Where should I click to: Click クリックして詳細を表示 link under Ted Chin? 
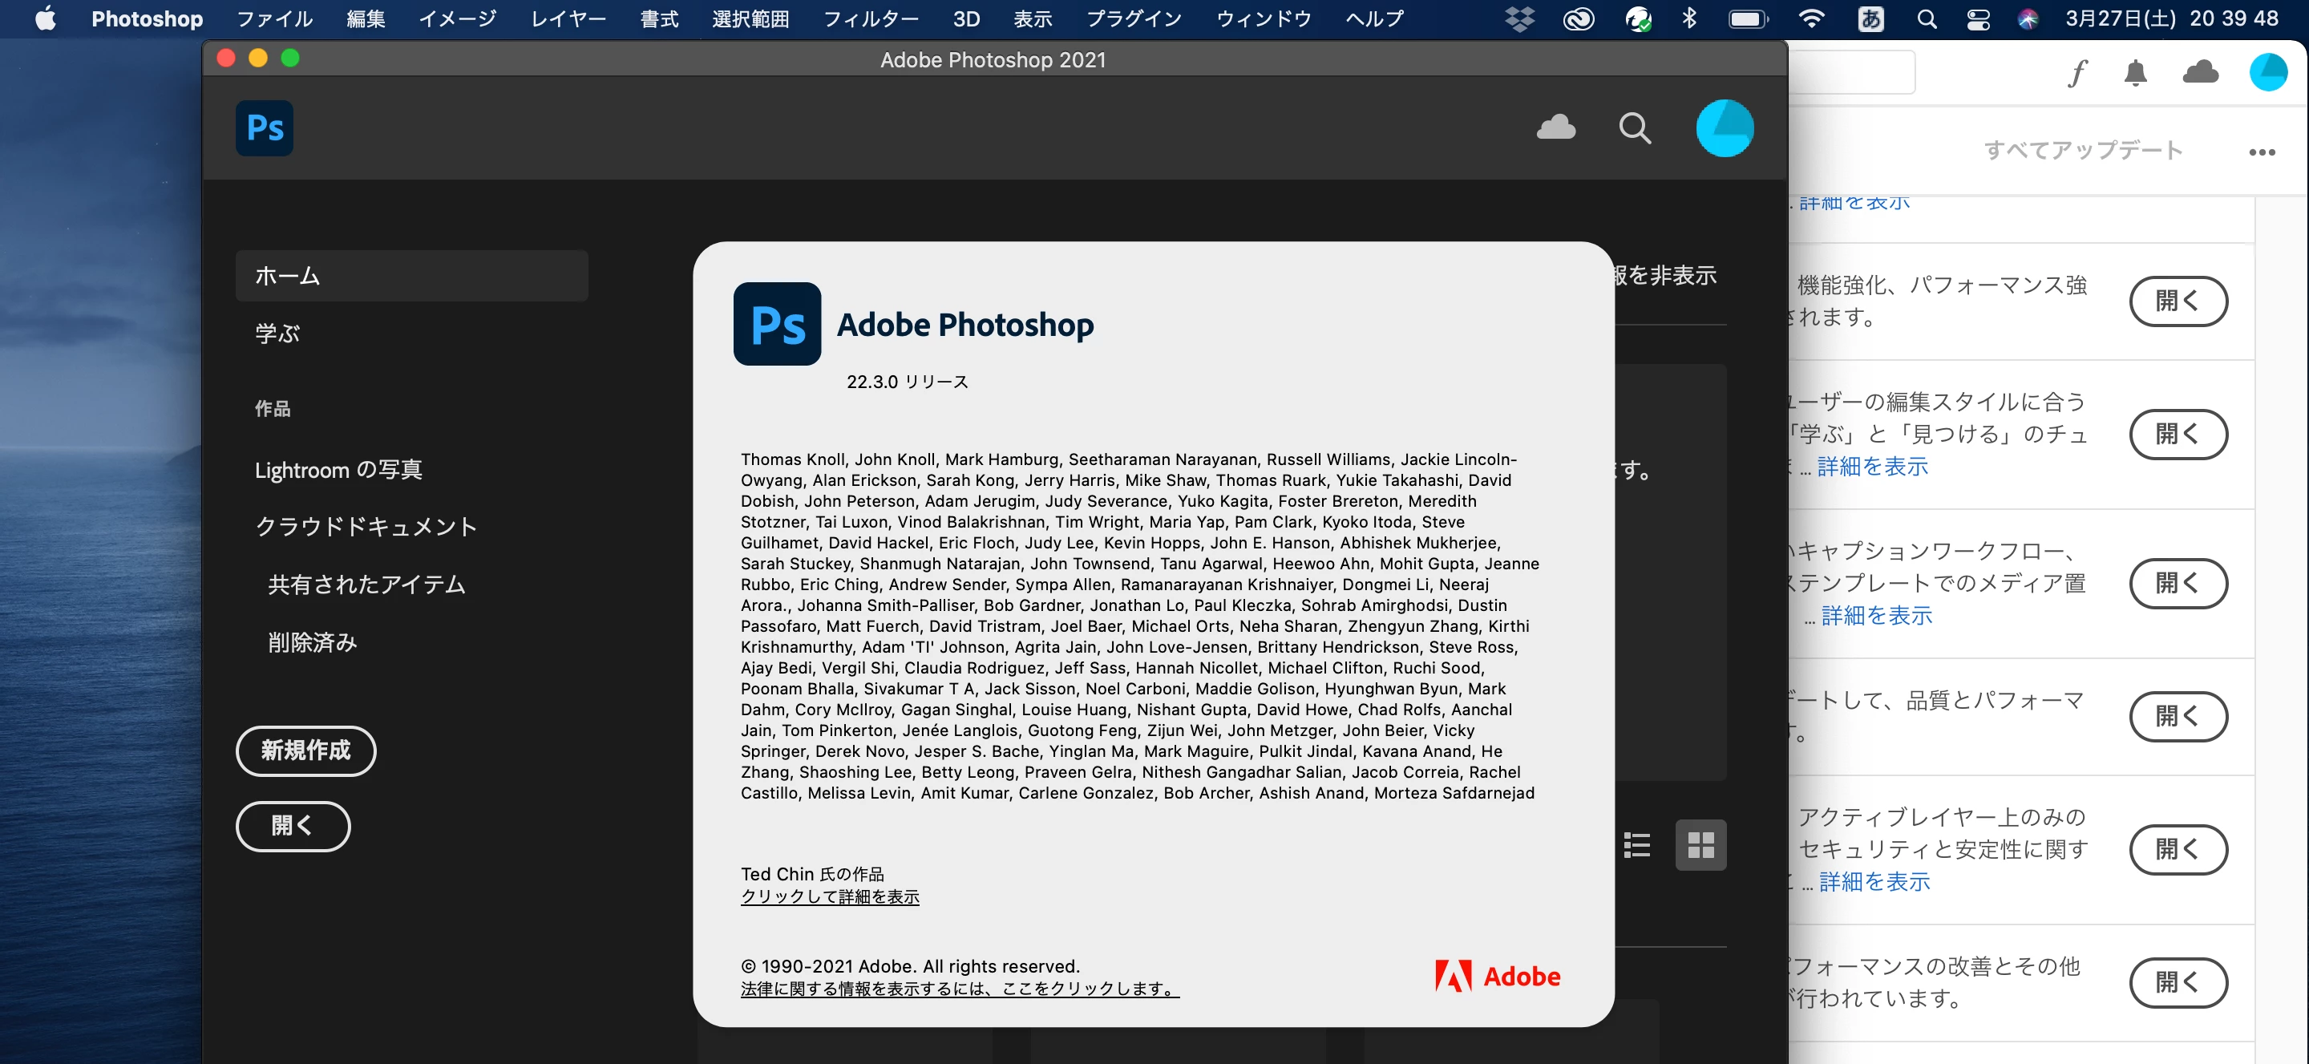pos(829,896)
